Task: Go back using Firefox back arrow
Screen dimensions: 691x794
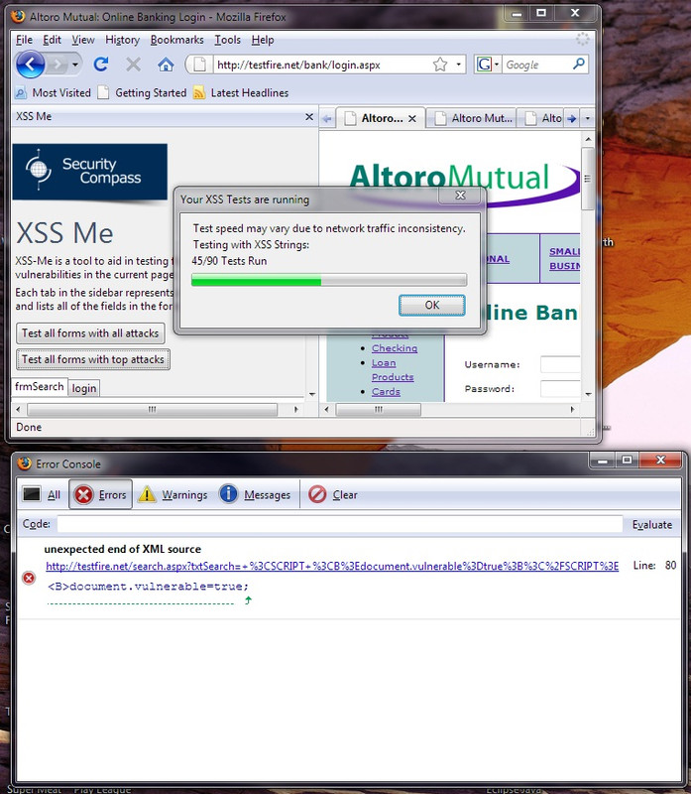Action: click(31, 65)
